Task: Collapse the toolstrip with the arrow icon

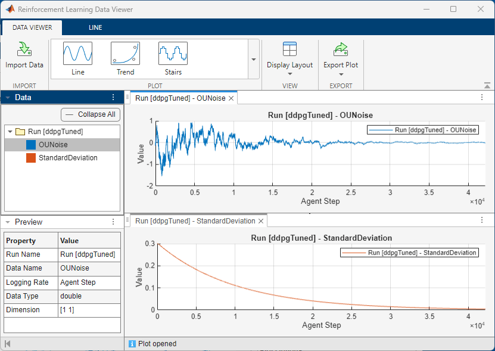Action: (x=487, y=86)
